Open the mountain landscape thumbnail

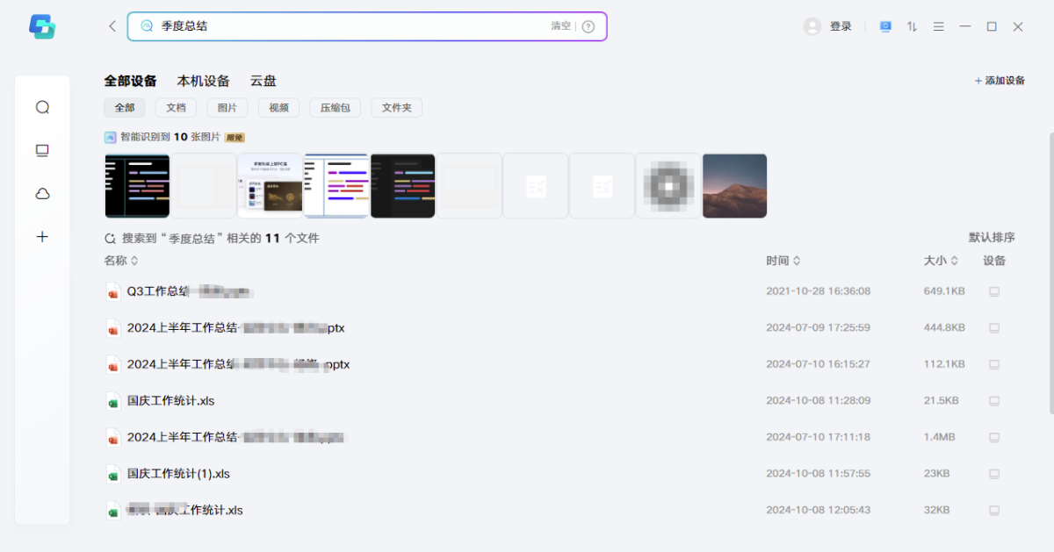(734, 186)
